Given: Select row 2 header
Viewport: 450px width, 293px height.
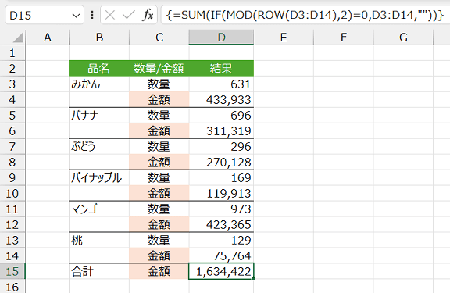Looking at the screenshot, I should (12, 69).
